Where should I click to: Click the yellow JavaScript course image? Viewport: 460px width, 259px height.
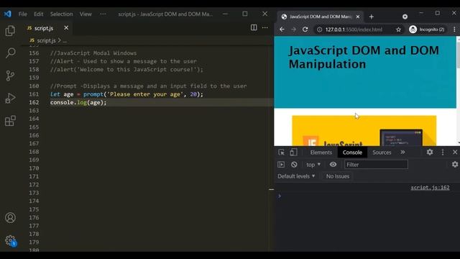coord(364,131)
